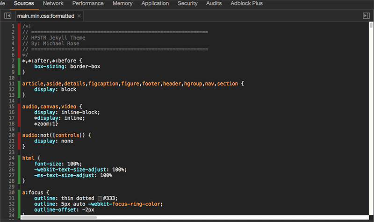
Task: Click line number 30 in gutter
Action: (12, 193)
